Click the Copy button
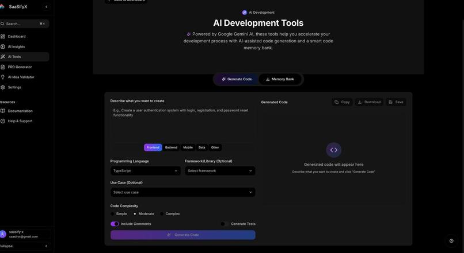464x253 pixels. [342, 102]
